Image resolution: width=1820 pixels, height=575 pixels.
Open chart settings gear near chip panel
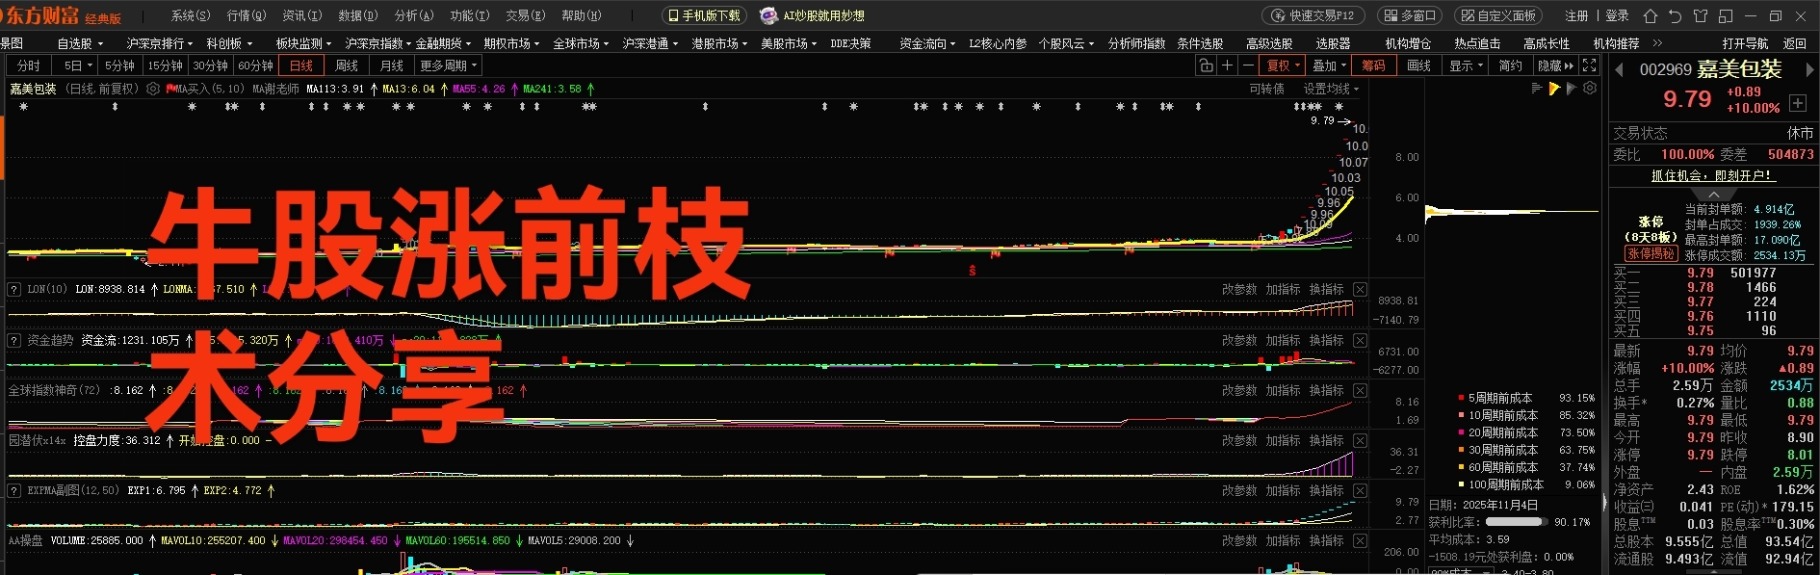pyautogui.click(x=1590, y=89)
